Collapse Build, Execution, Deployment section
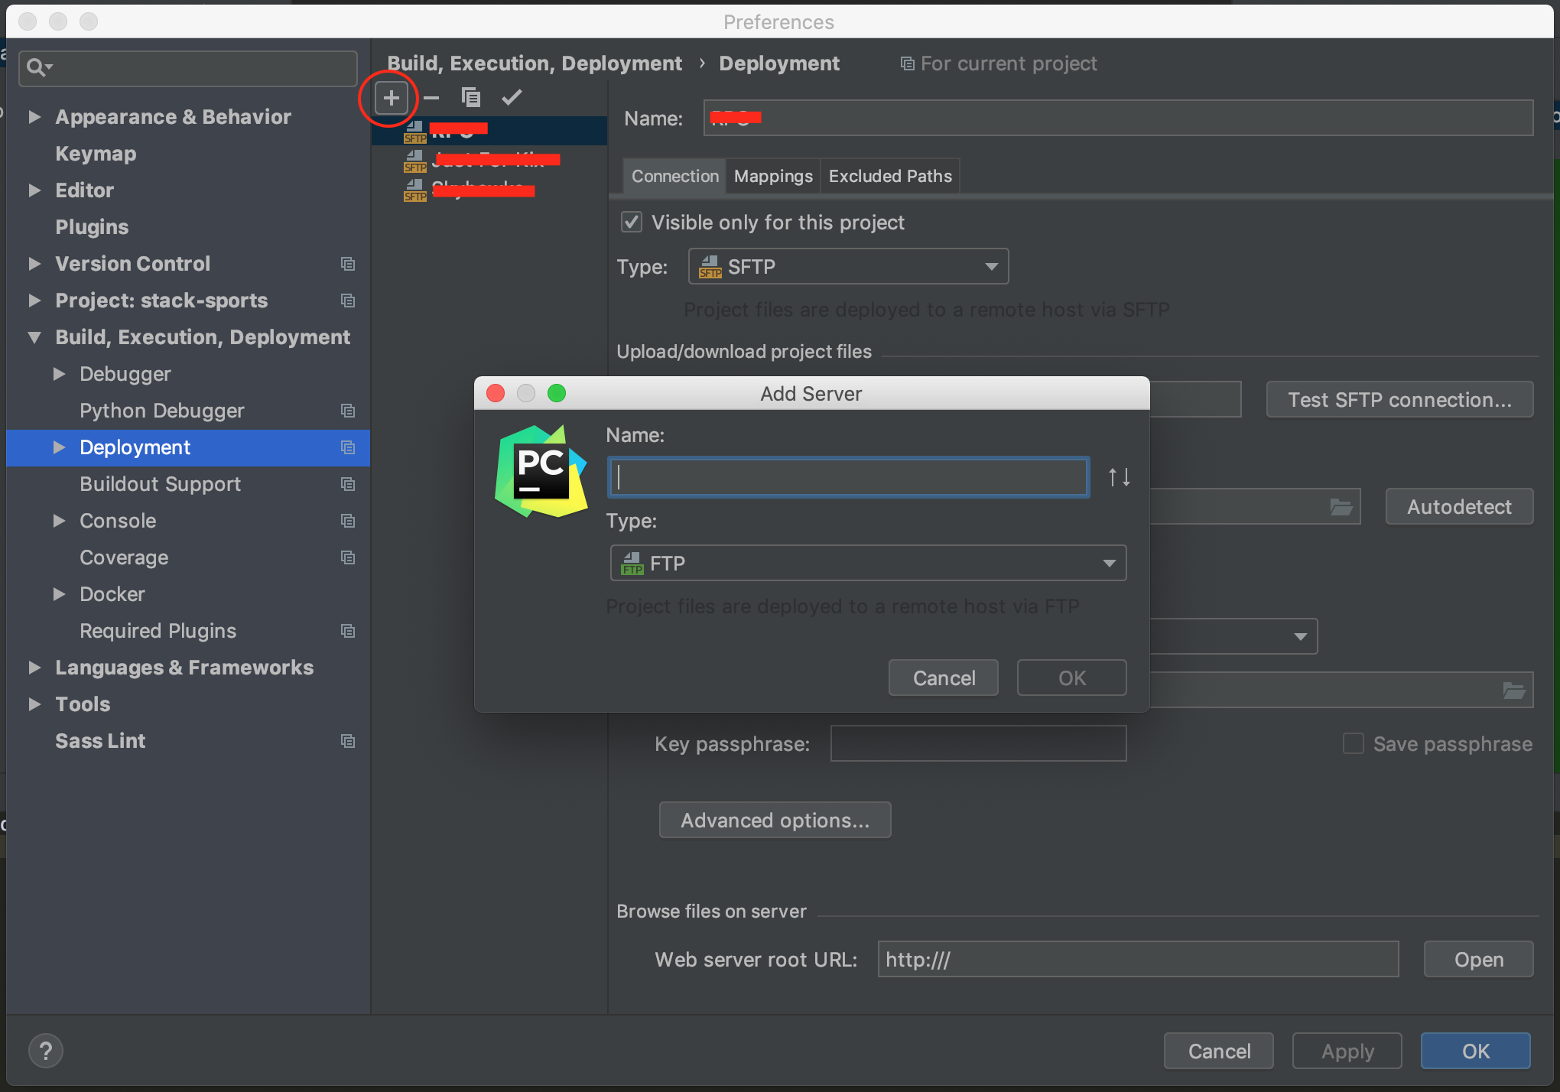The width and height of the screenshot is (1560, 1092). (34, 337)
